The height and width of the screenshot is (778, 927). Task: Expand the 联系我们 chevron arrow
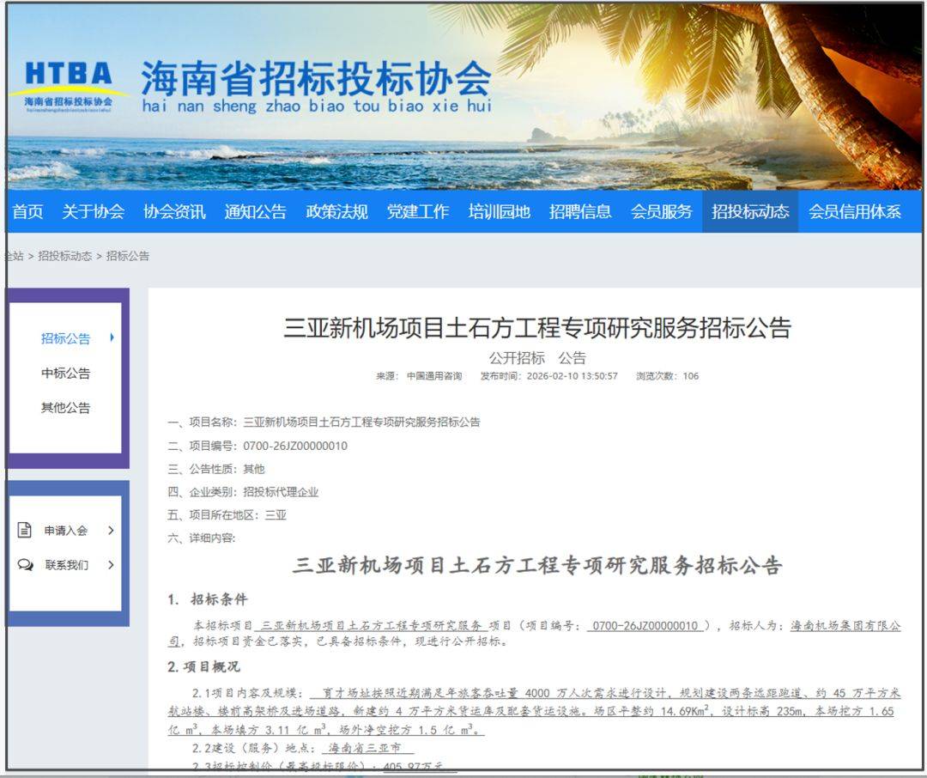[x=111, y=565]
